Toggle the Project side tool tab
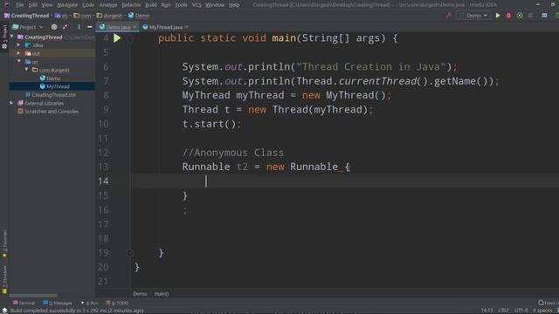 pyautogui.click(x=4, y=37)
